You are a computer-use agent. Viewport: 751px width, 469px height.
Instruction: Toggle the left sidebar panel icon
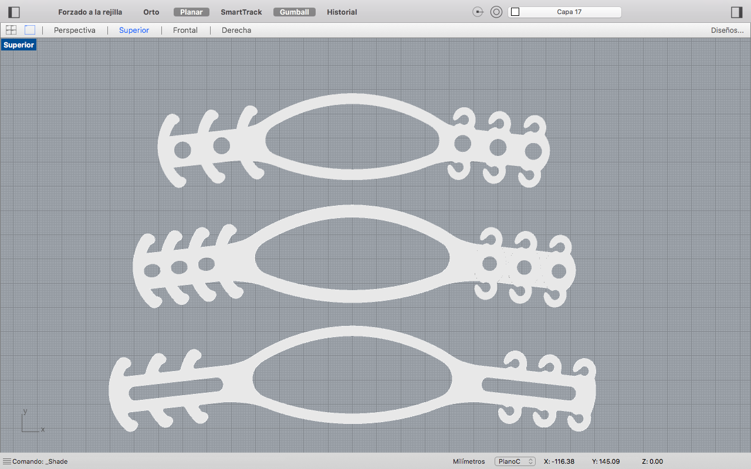[x=14, y=12]
